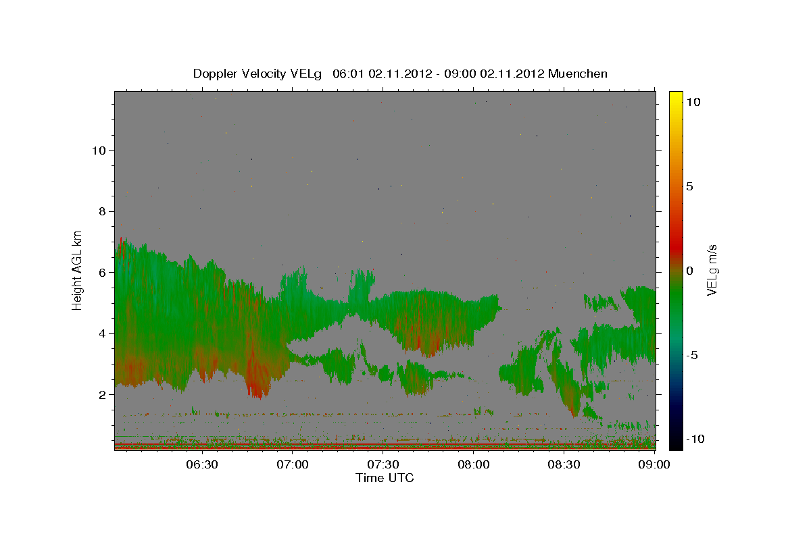Viewport: 811px width, 540px height.
Task: Click the plot title 'Doppler Velocity VELg'
Action: (x=258, y=74)
